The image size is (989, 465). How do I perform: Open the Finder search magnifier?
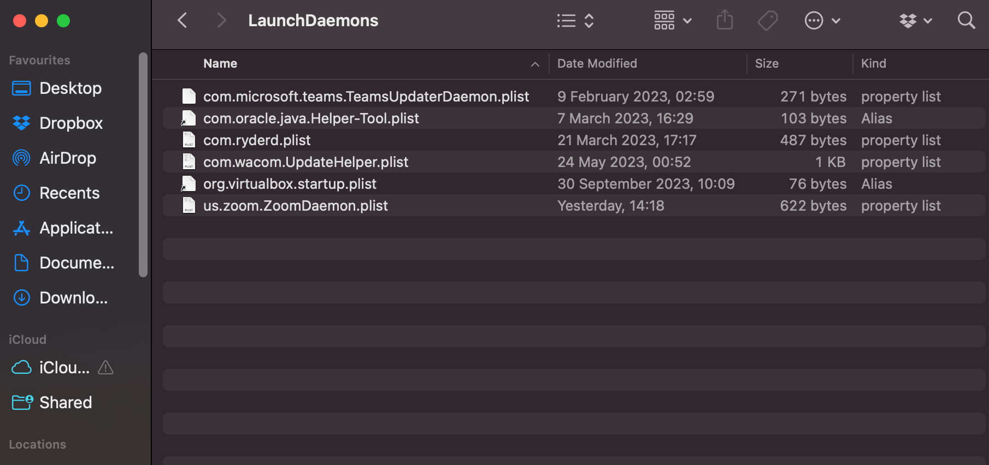pyautogui.click(x=966, y=21)
